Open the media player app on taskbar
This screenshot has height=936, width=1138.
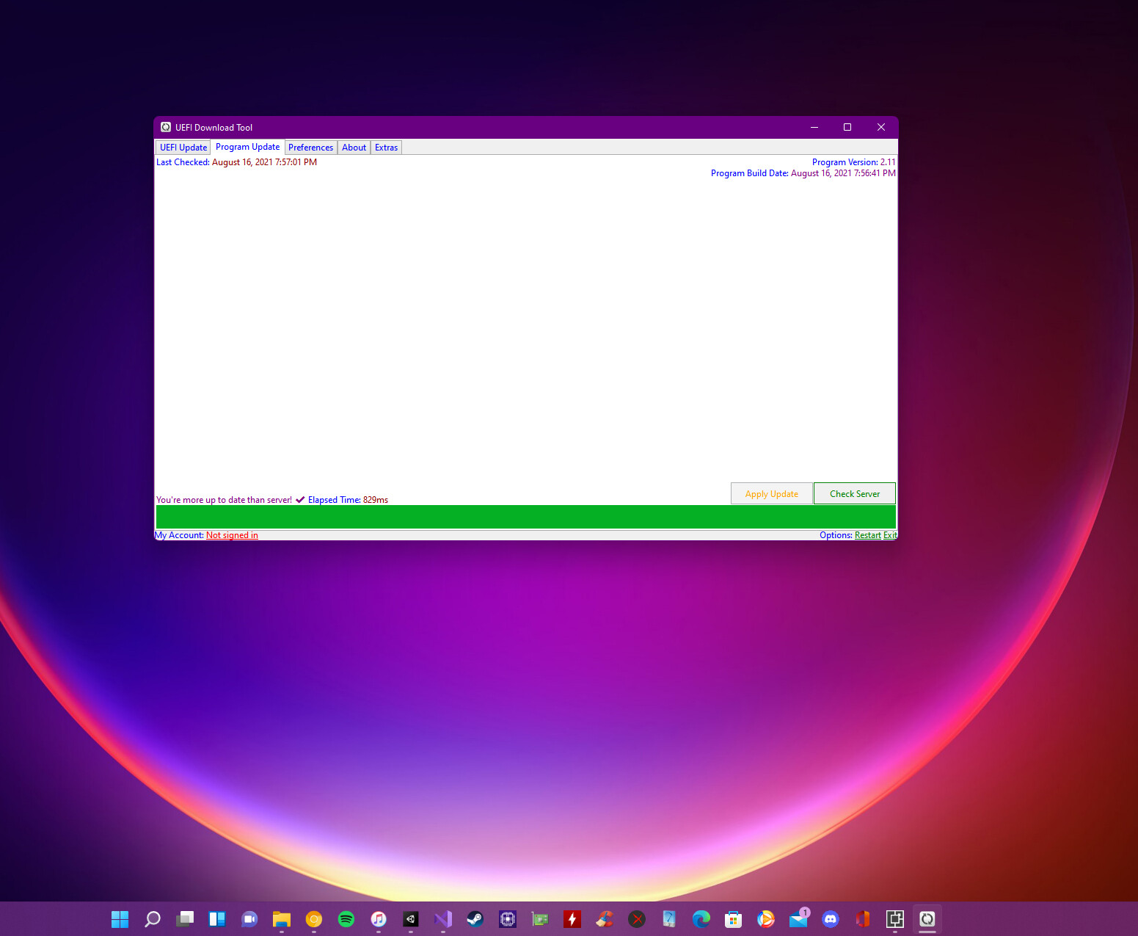[x=766, y=919]
